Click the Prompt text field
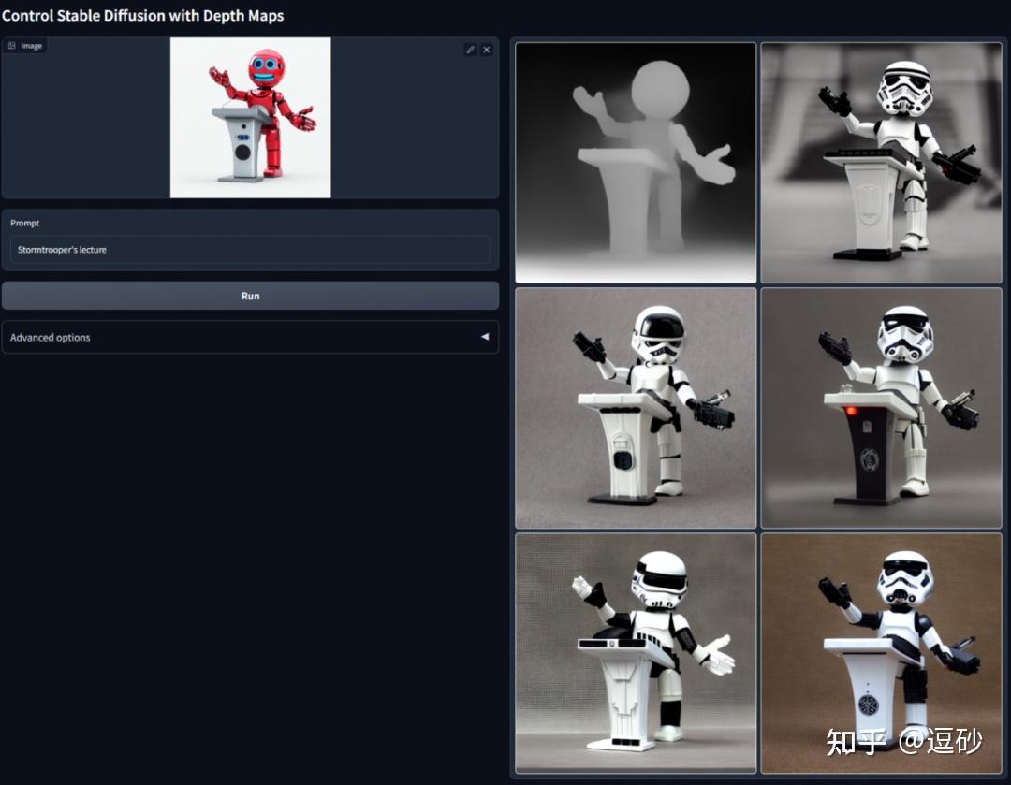This screenshot has width=1011, height=785. 250,250
